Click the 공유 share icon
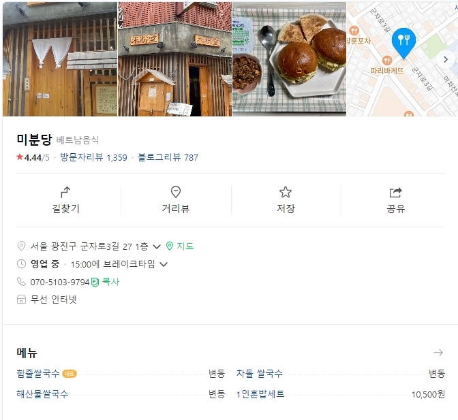The image size is (458, 420). point(396,193)
